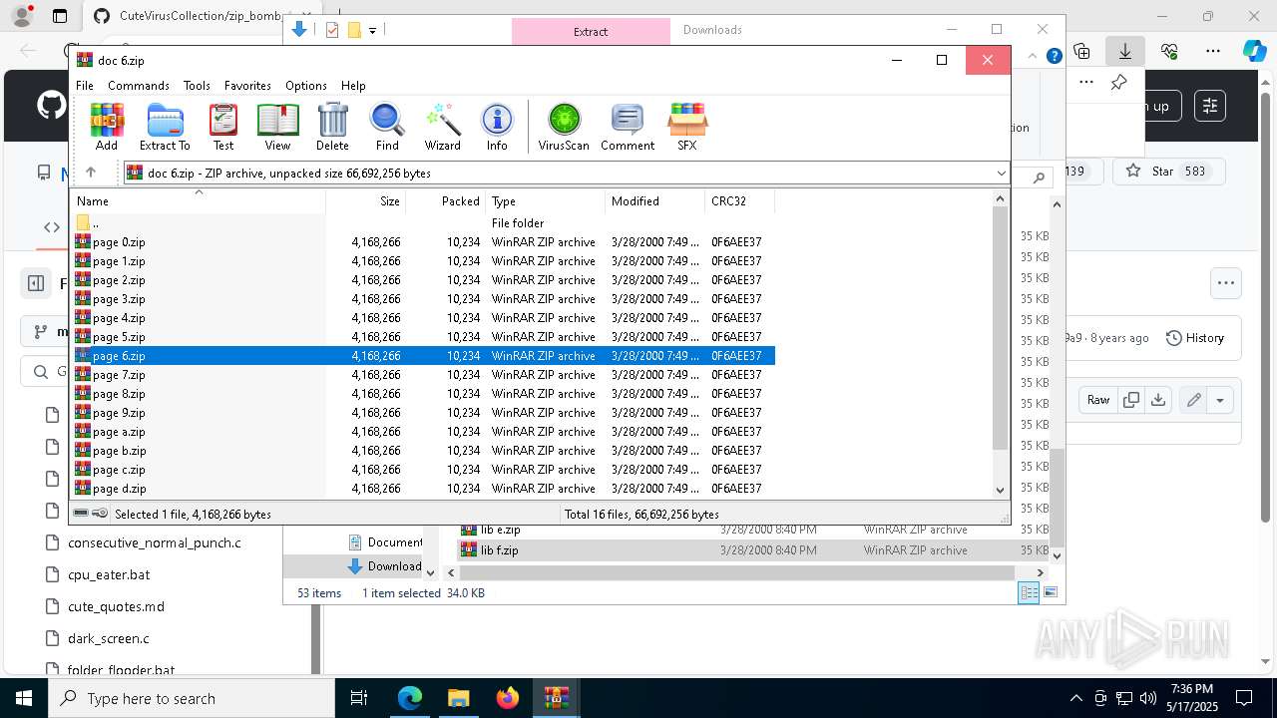Sort by the Packed column header
The height and width of the screenshot is (718, 1277).
445,201
